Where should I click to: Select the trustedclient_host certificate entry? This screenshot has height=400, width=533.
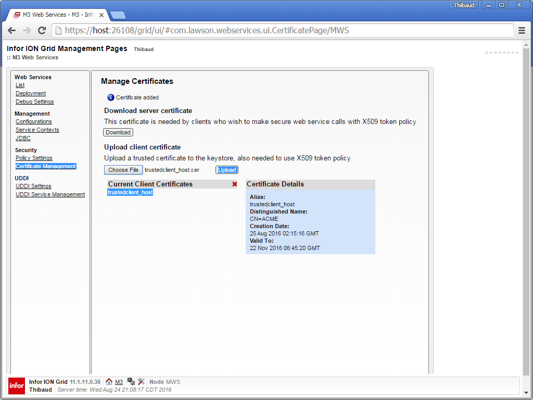130,193
